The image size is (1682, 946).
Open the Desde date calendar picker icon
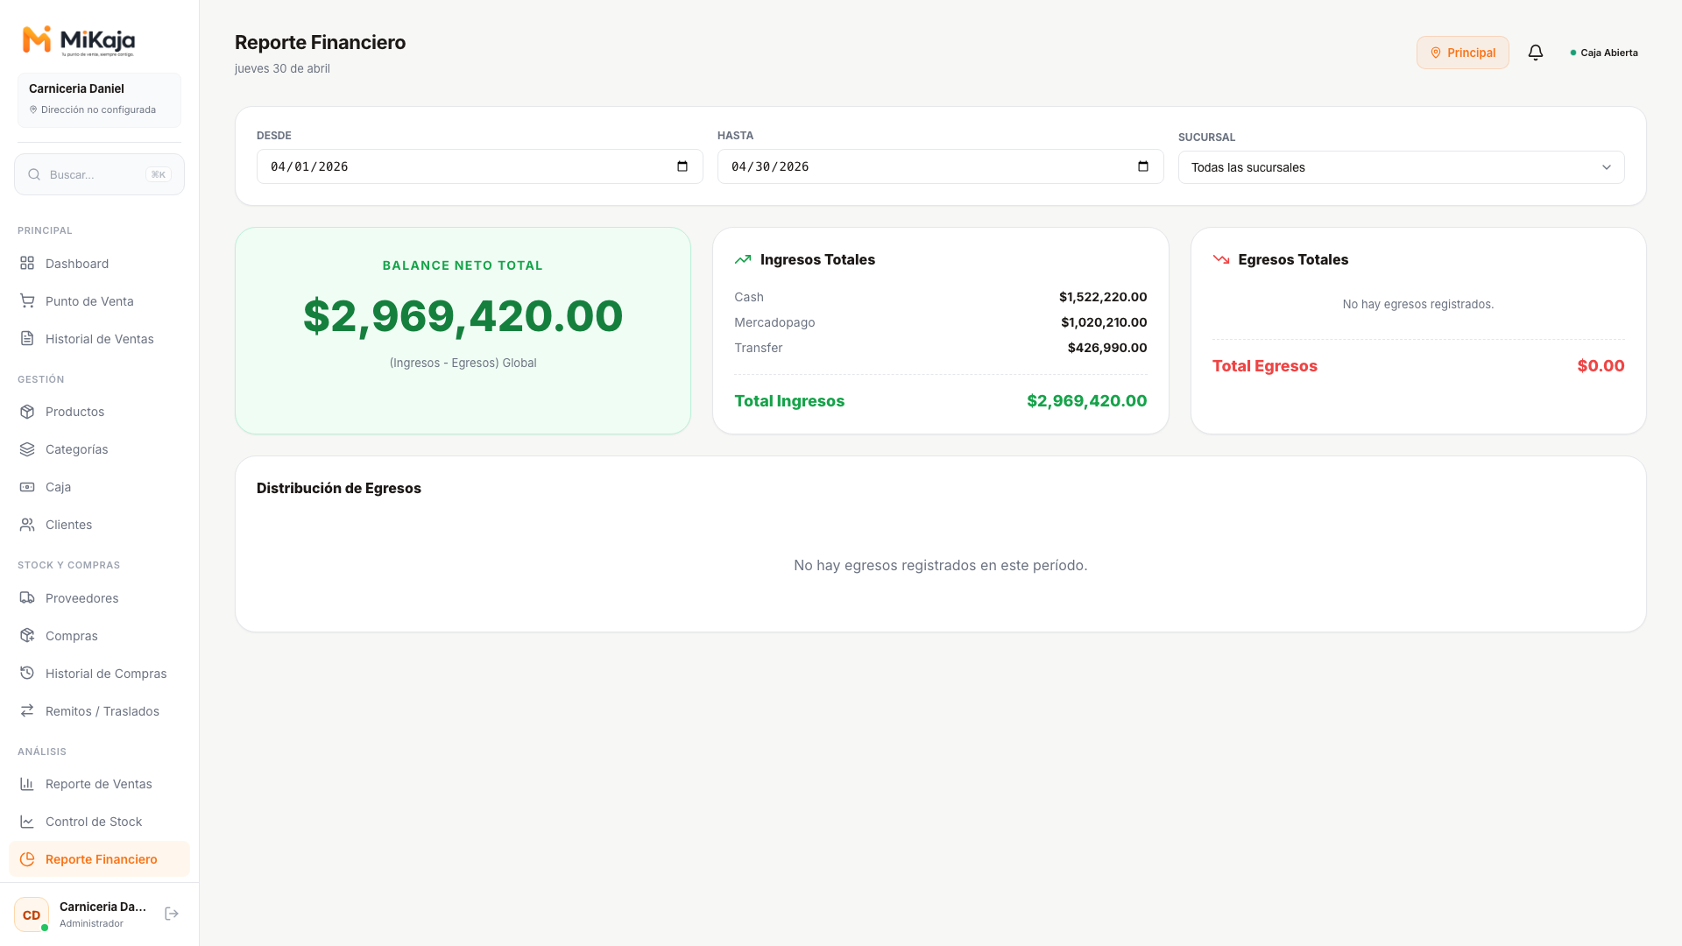[x=682, y=166]
